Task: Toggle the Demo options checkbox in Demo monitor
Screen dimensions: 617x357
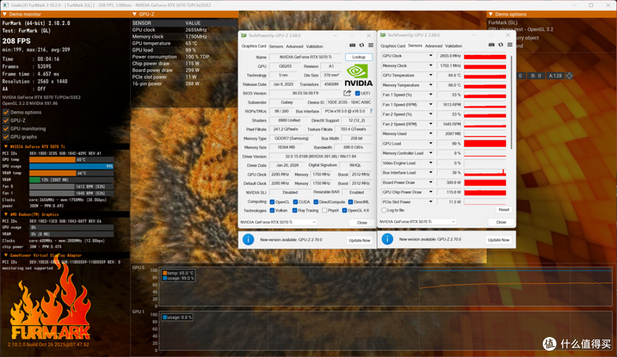Action: 6,112
